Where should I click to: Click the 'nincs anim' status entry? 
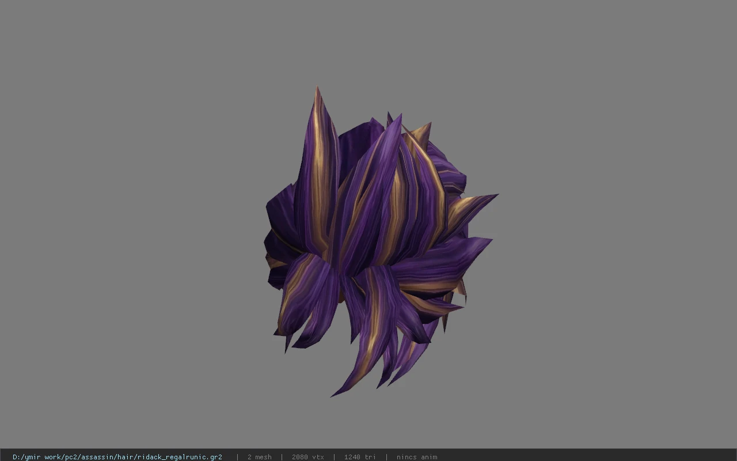(x=416, y=457)
